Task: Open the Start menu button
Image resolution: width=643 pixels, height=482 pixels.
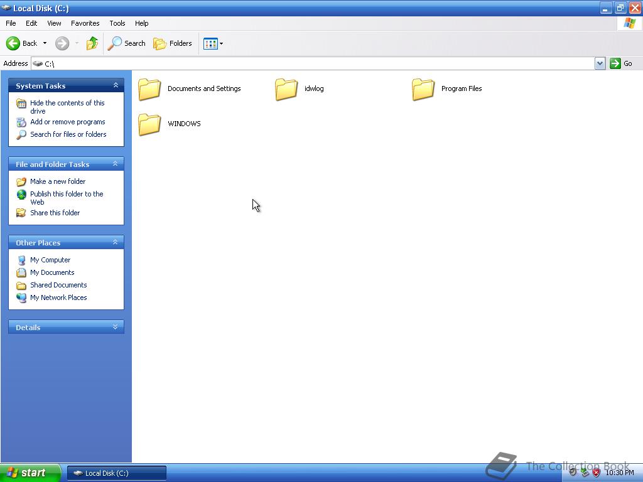Action: pyautogui.click(x=30, y=473)
